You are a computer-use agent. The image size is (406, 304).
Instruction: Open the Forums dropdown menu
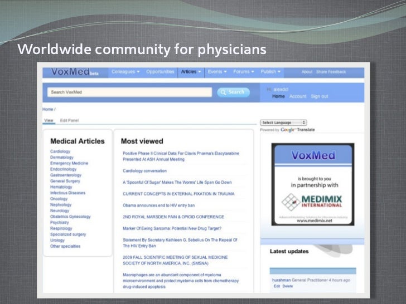(244, 72)
